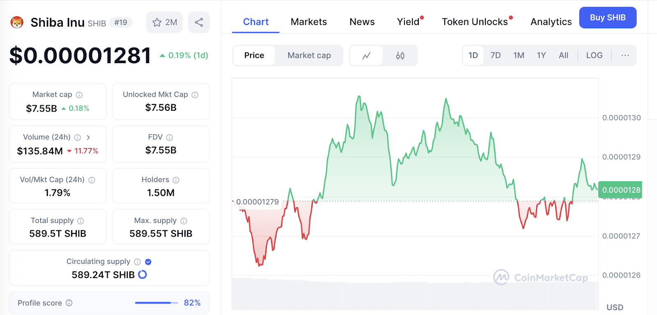Click the Profile score progress bar

click(156, 303)
